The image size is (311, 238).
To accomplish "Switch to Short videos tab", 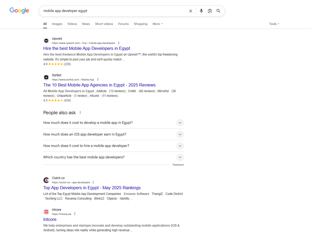I will (104, 24).
